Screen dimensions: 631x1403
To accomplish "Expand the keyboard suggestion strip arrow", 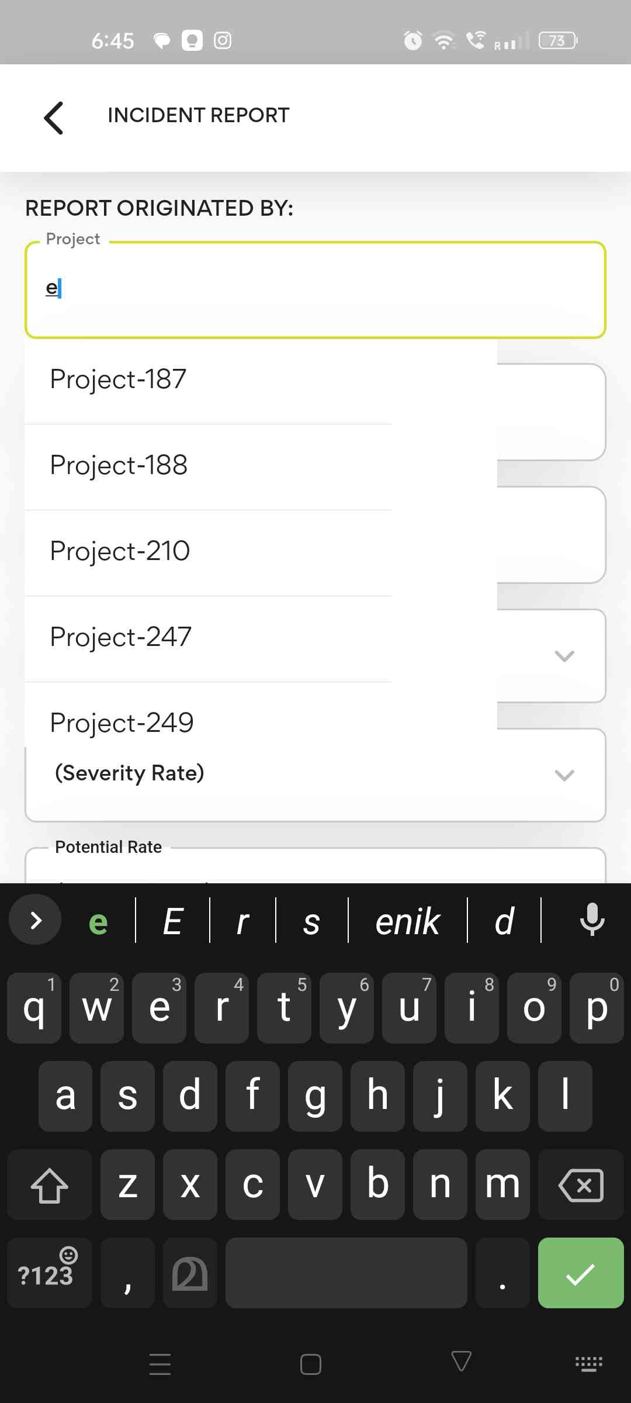I will pyautogui.click(x=36, y=920).
